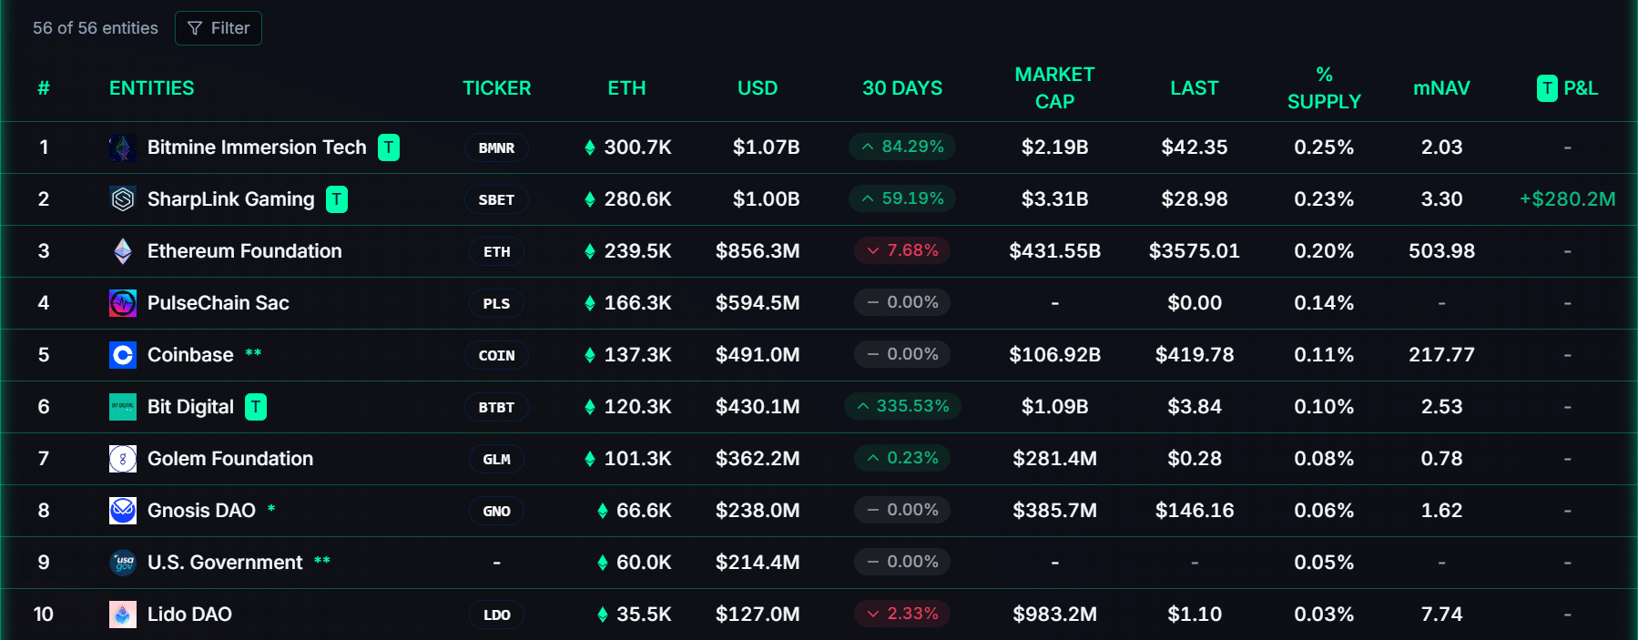Open the U.S. Government entity row
The height and width of the screenshot is (640, 1638).
(225, 563)
